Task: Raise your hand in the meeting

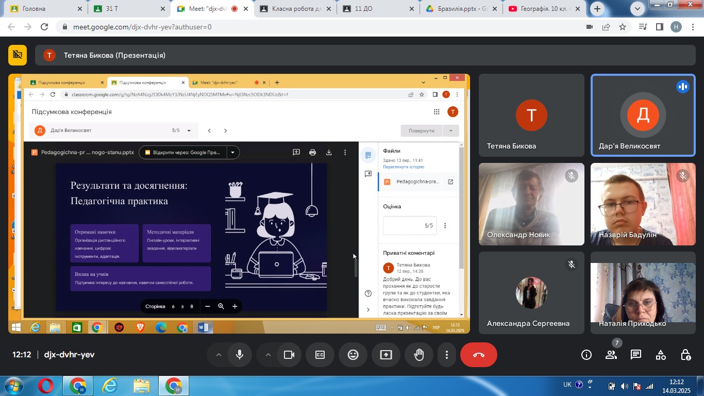Action: pos(419,355)
